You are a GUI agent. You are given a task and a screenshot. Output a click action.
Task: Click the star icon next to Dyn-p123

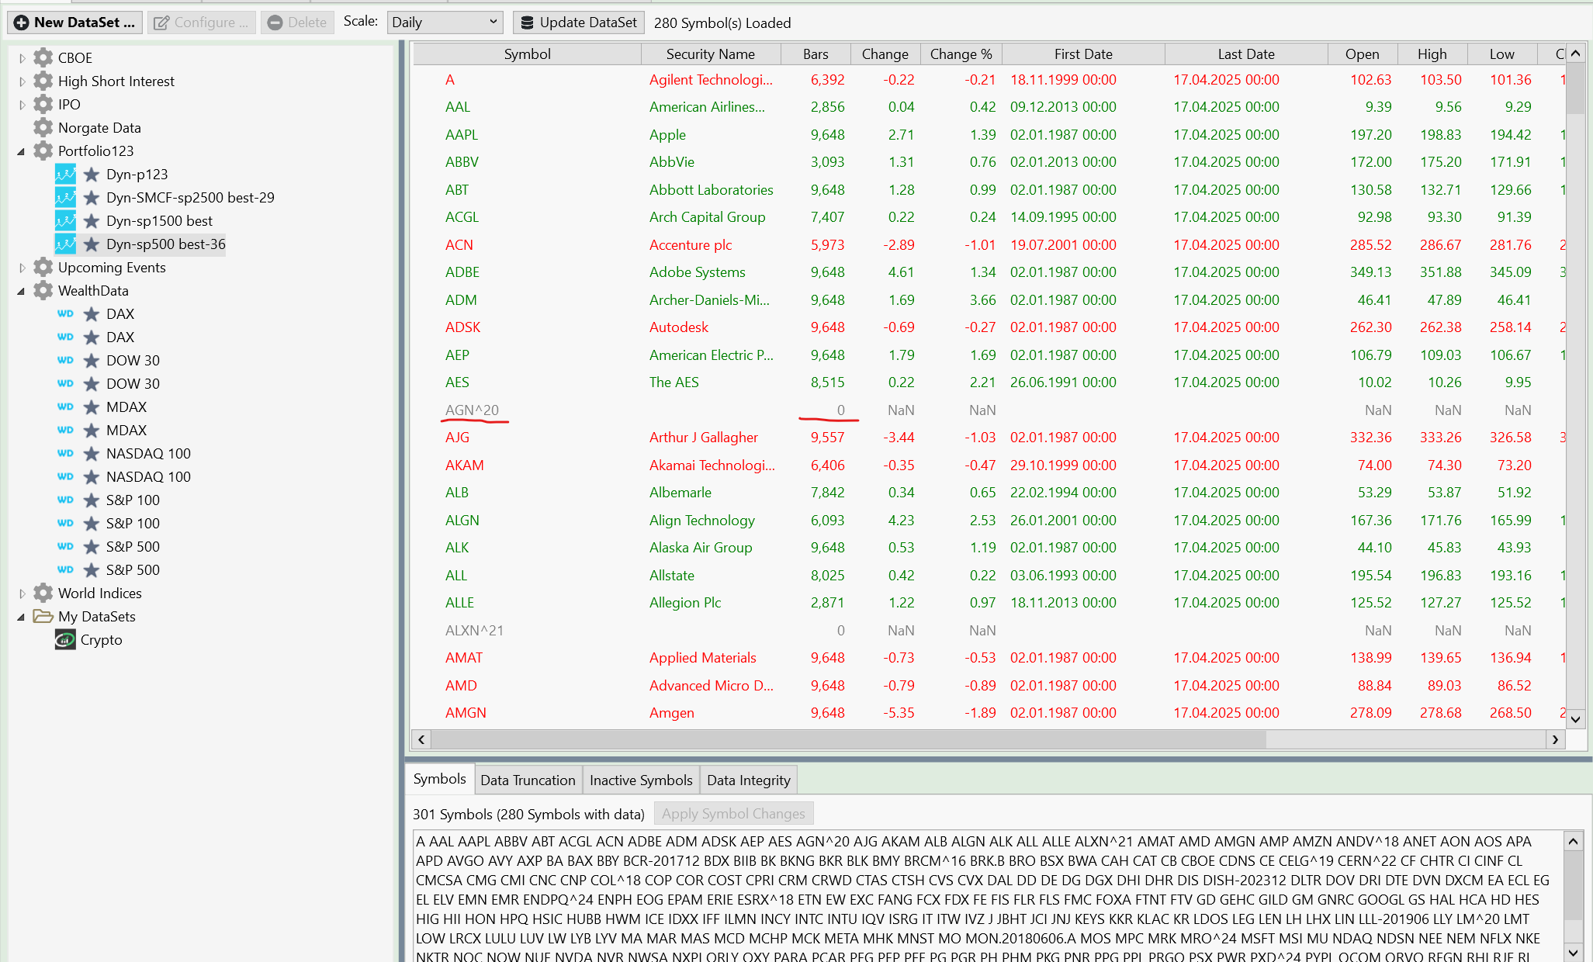coord(92,175)
